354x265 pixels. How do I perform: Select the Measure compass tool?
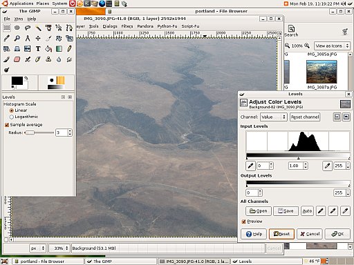pyautogui.click(x=28, y=38)
